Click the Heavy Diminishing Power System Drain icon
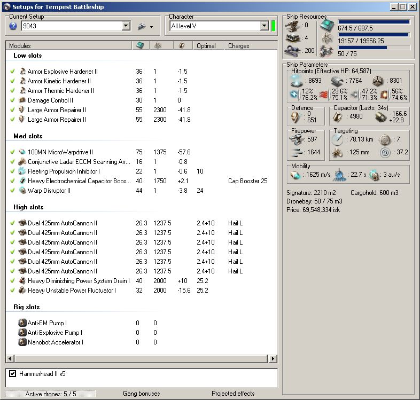Viewport: 420px width, 400px height. pyautogui.click(x=22, y=280)
